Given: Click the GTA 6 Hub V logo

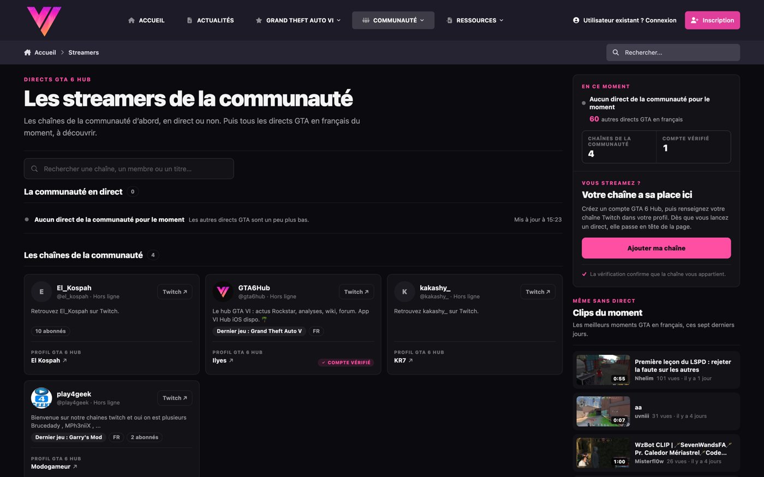Looking at the screenshot, I should pos(44,21).
